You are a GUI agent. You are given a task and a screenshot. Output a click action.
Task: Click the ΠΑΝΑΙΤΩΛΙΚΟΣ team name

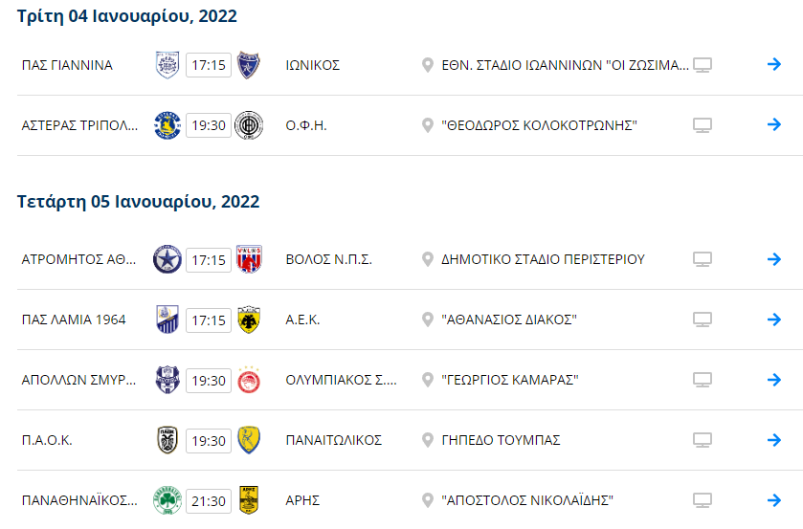tap(334, 440)
